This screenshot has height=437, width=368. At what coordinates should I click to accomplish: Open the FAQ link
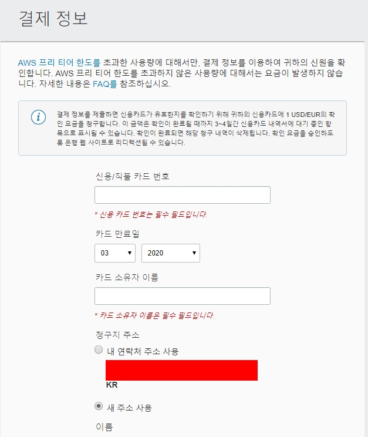point(104,84)
